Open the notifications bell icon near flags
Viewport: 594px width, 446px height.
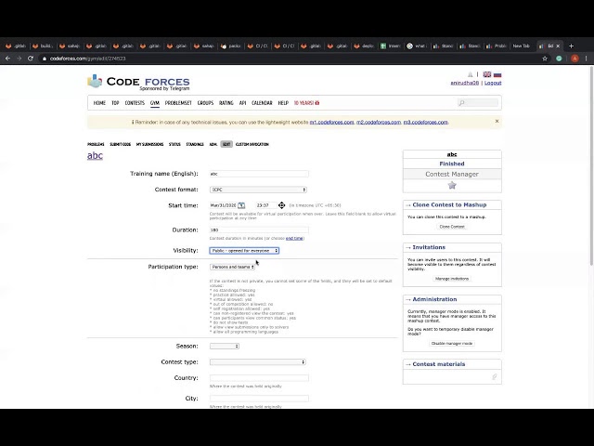[x=471, y=74]
